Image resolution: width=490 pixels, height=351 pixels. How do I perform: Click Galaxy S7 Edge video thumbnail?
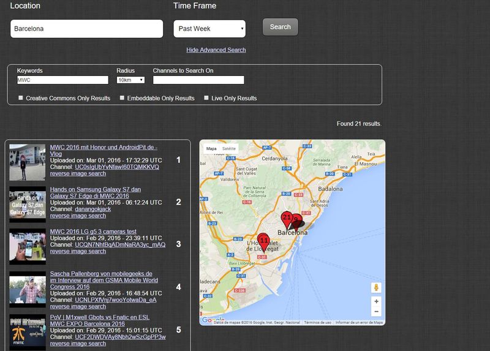(x=28, y=205)
